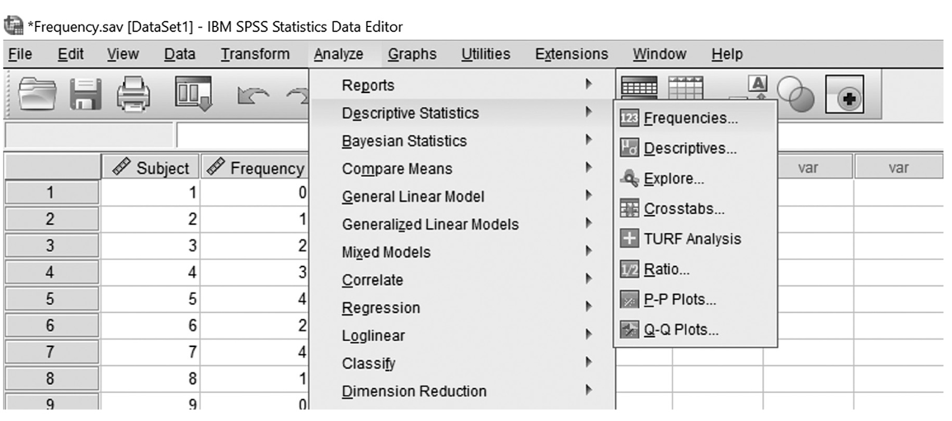
Task: Click the Open data document folder icon
Action: 37,94
